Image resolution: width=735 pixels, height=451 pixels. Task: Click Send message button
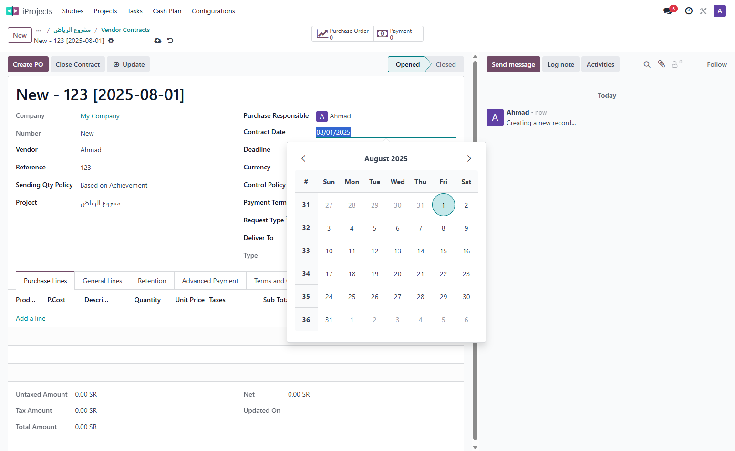click(513, 64)
